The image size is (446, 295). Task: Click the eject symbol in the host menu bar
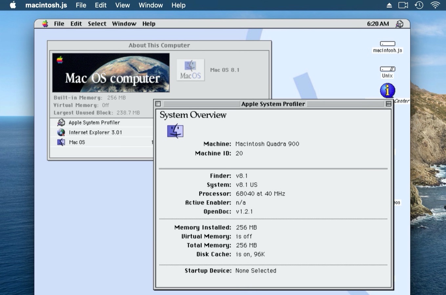click(389, 5)
